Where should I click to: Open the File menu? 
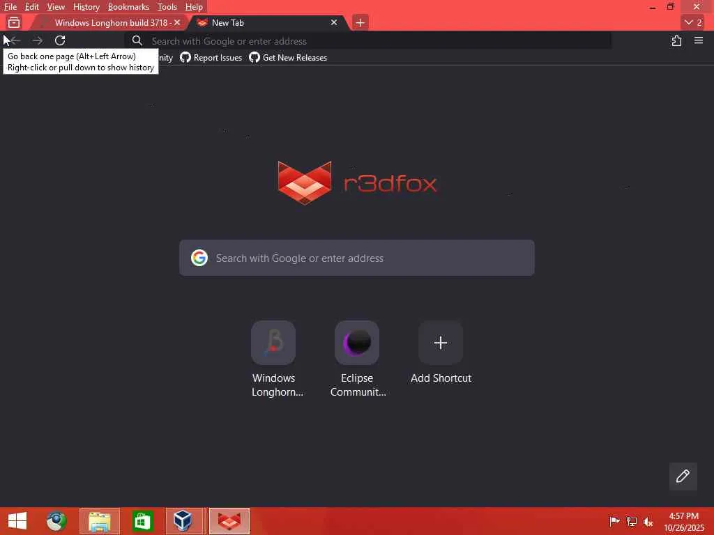coord(10,7)
